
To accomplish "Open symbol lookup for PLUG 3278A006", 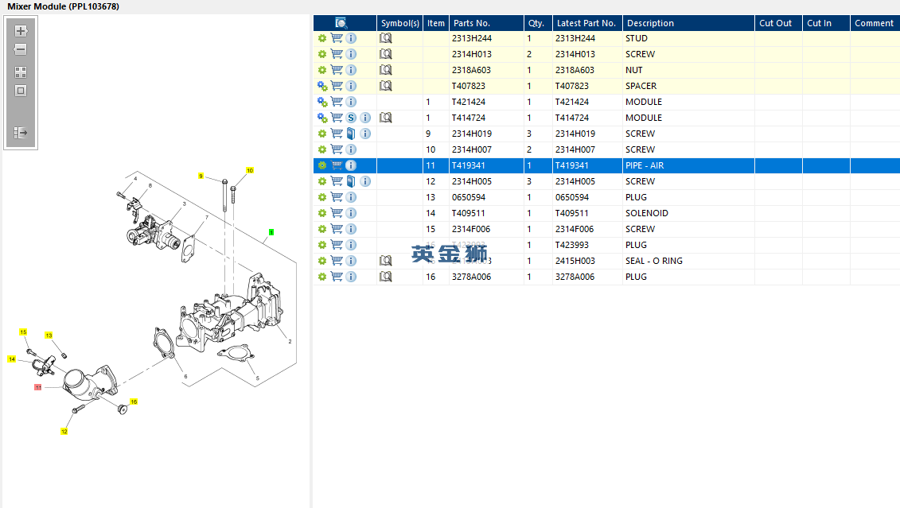I will (x=386, y=277).
